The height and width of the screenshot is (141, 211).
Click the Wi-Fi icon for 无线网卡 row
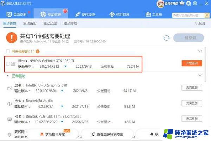click(x=9, y=135)
